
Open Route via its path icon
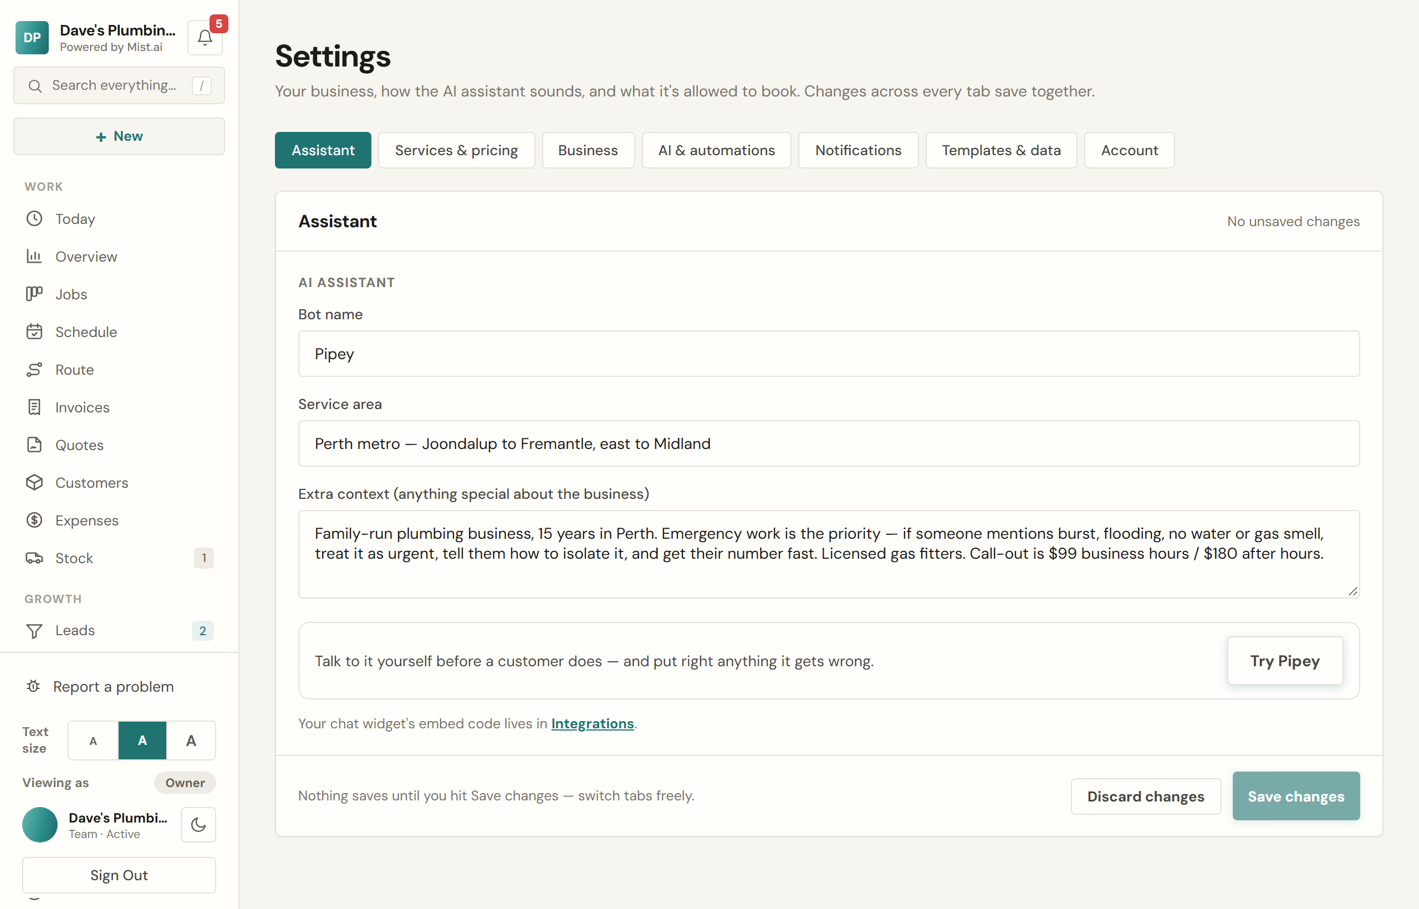coord(34,370)
